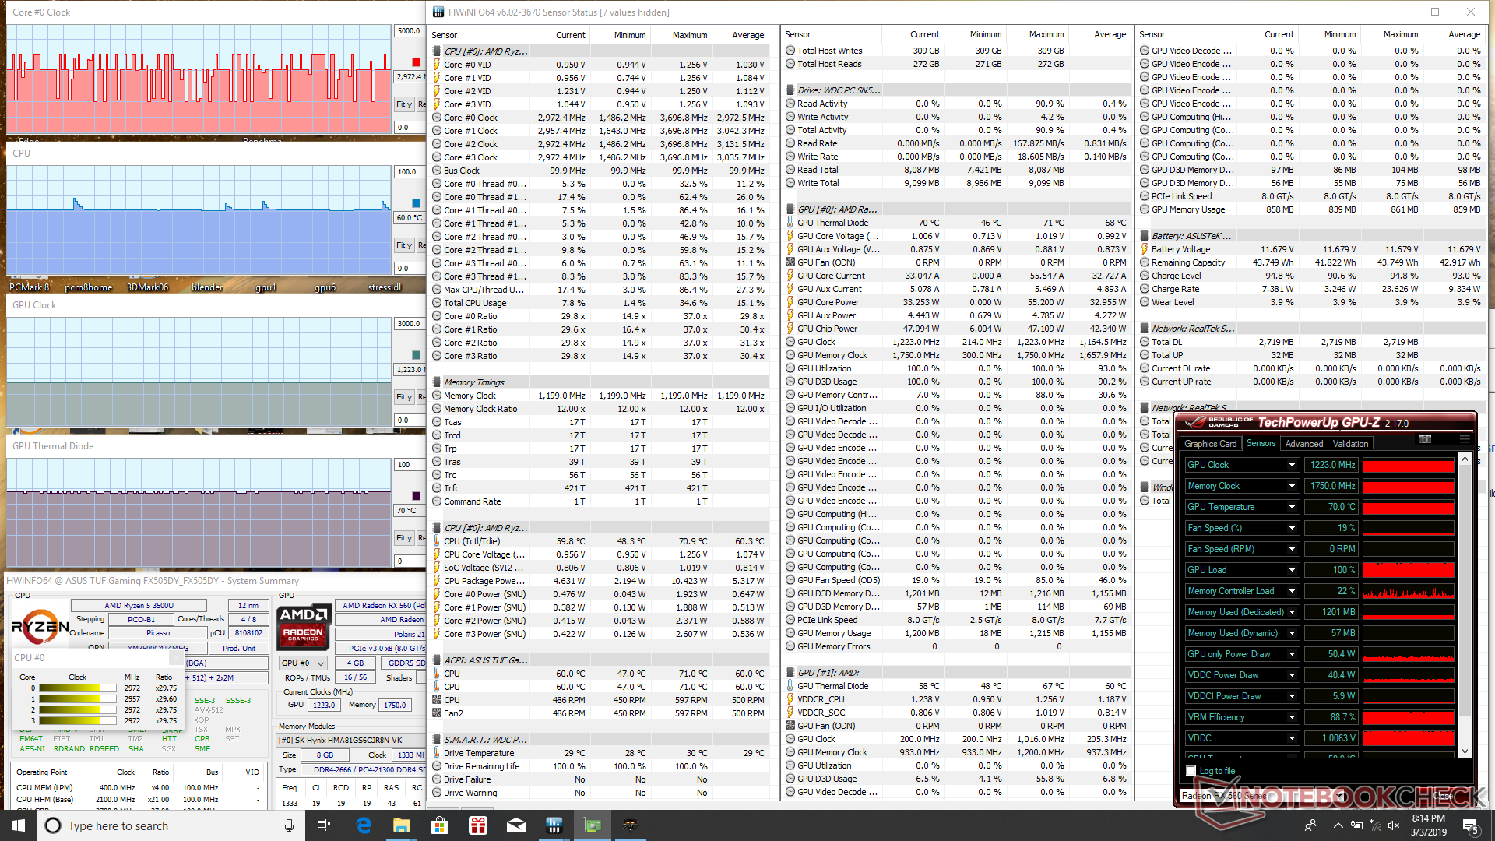This screenshot has width=1495, height=841.
Task: Switch to the Graphics Card tab
Action: pyautogui.click(x=1210, y=444)
